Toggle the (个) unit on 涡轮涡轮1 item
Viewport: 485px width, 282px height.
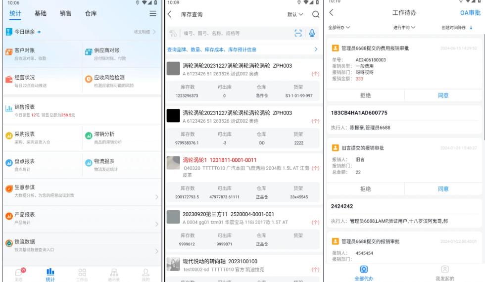[315, 168]
